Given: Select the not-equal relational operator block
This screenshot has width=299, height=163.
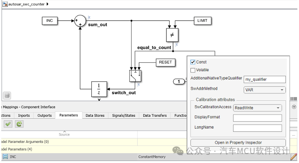Looking at the screenshot, I should 172,35.
